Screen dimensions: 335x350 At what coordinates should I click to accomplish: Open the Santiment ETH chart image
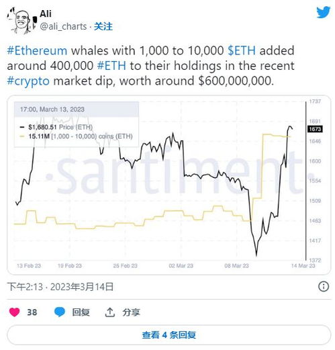point(169,185)
